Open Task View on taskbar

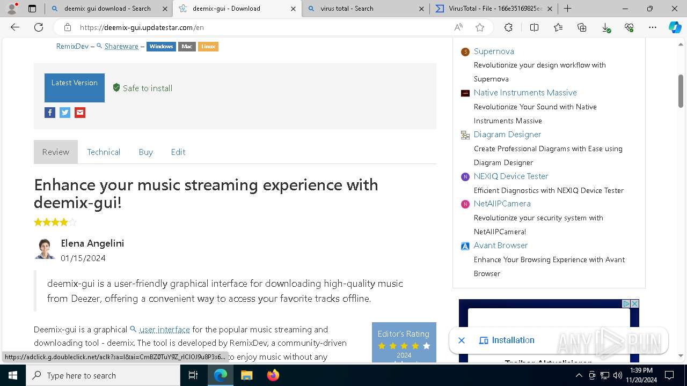coord(193,375)
